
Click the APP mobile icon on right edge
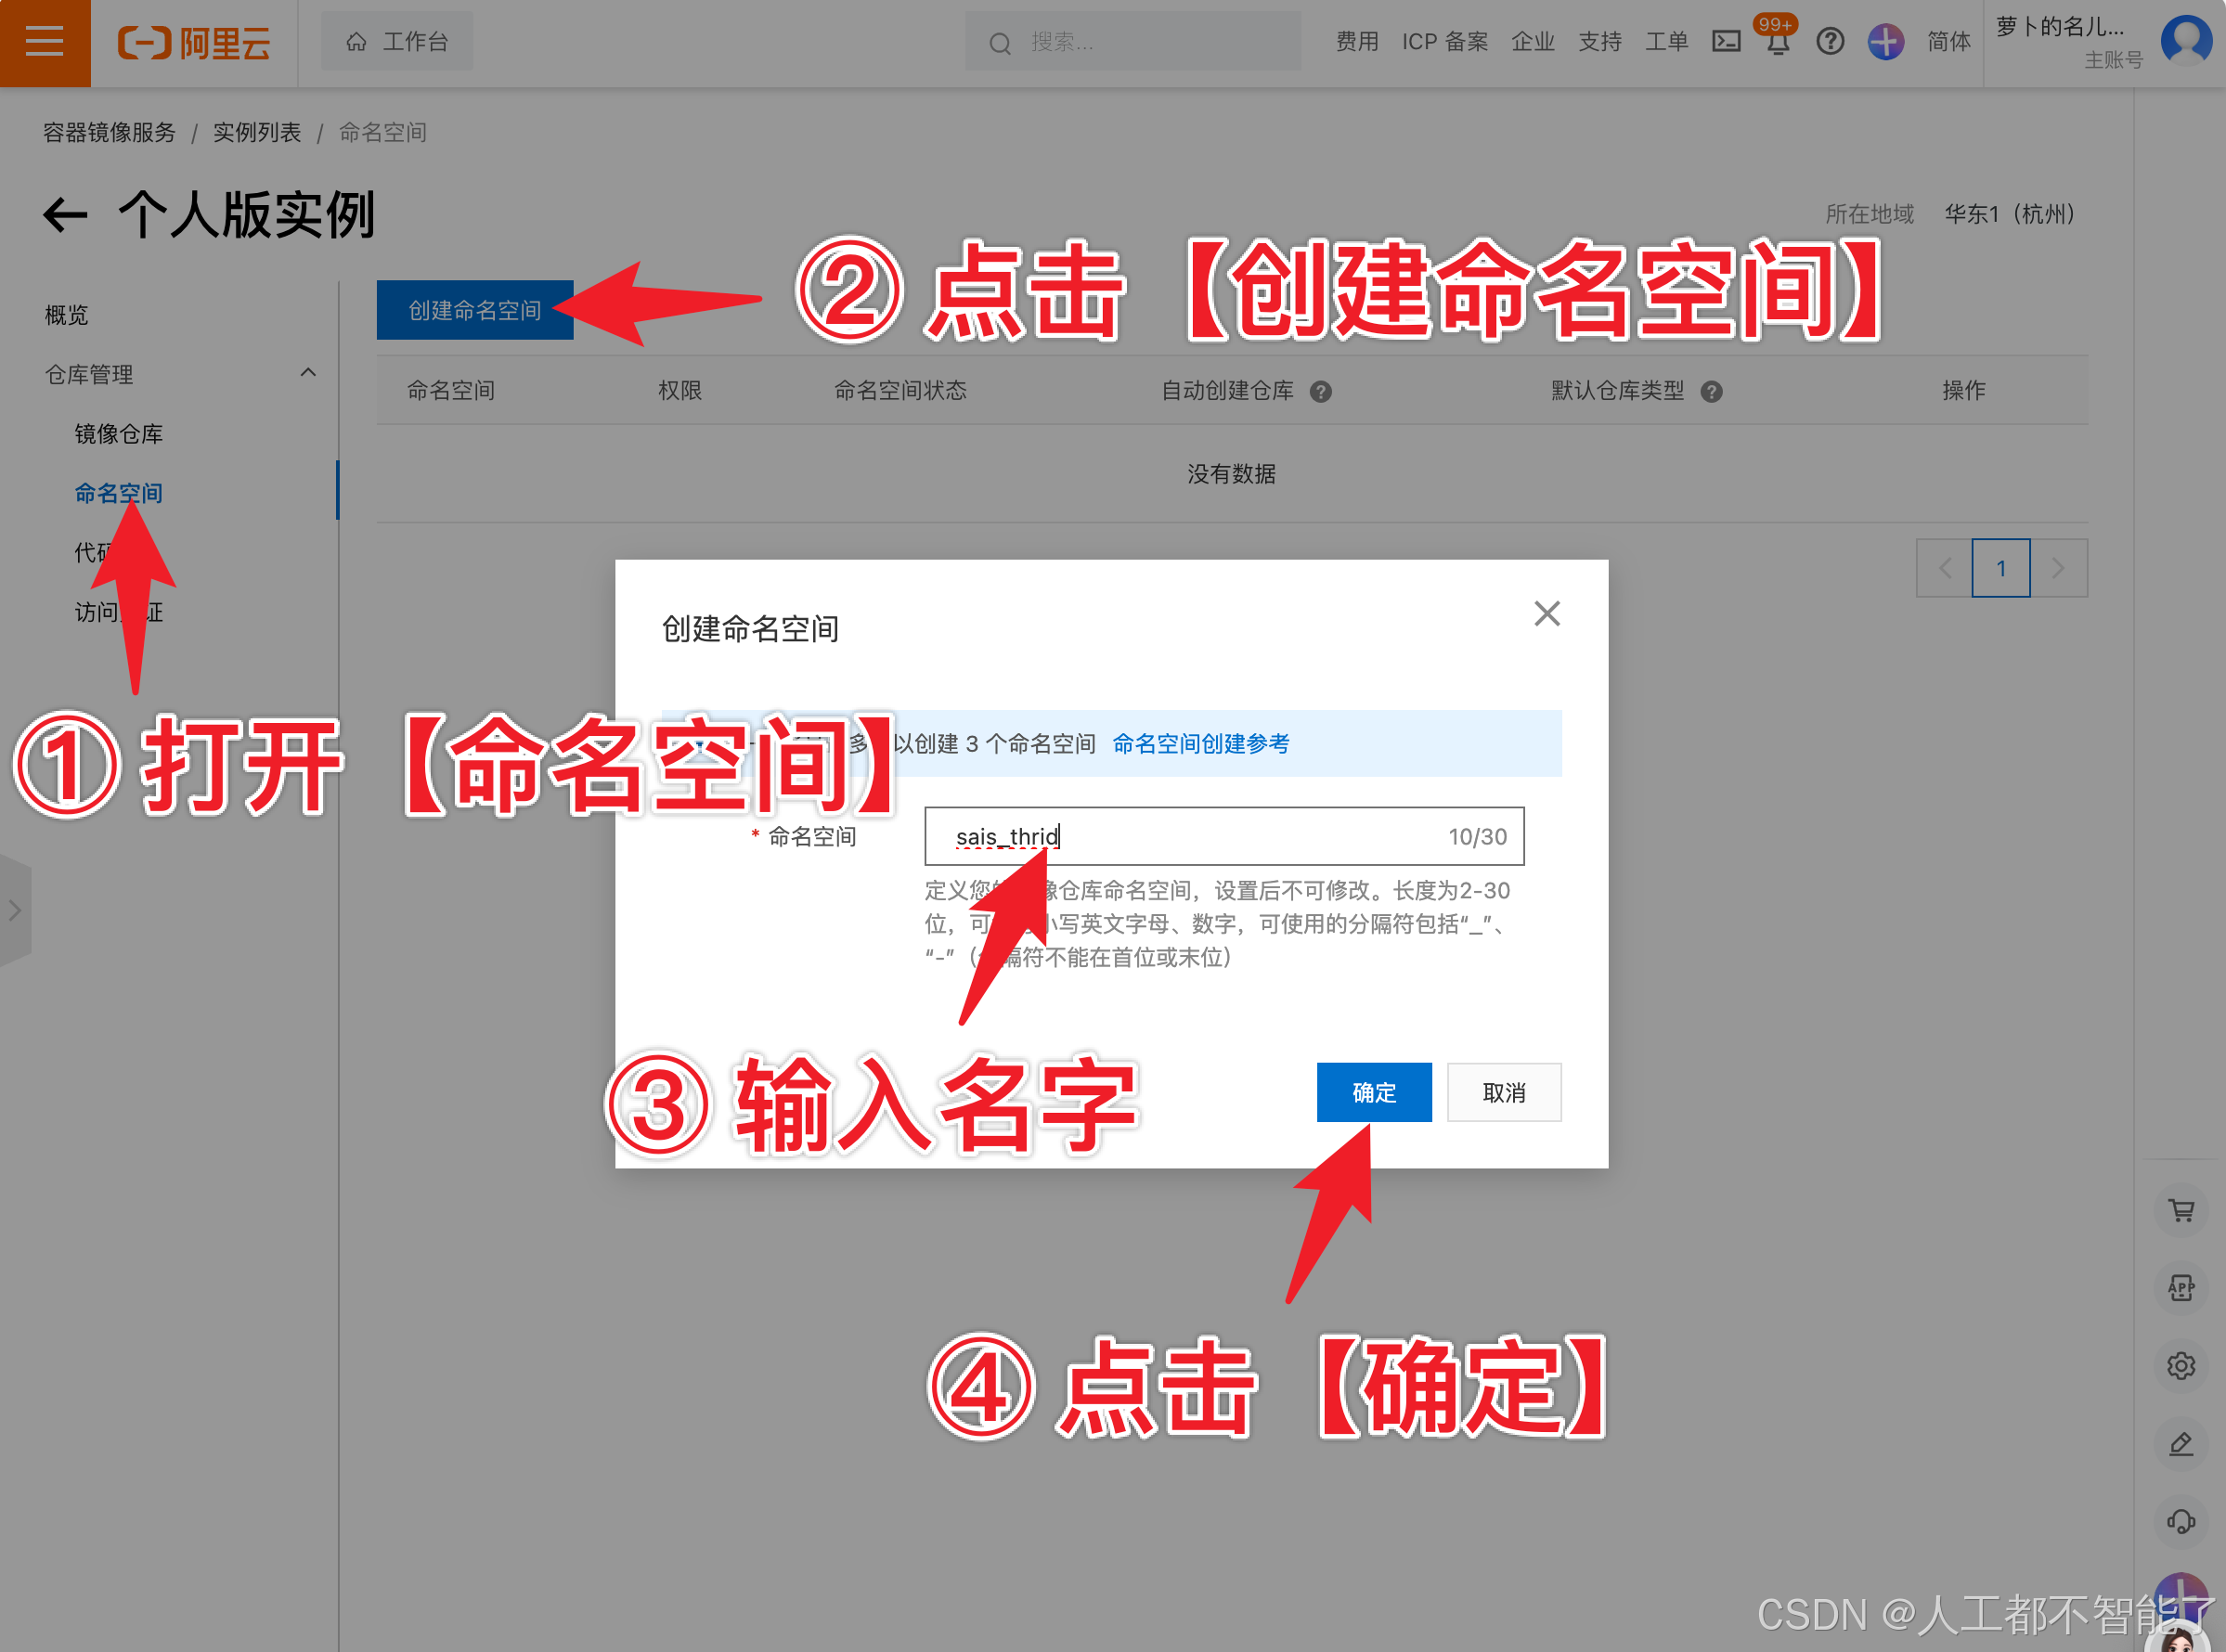click(x=2181, y=1288)
